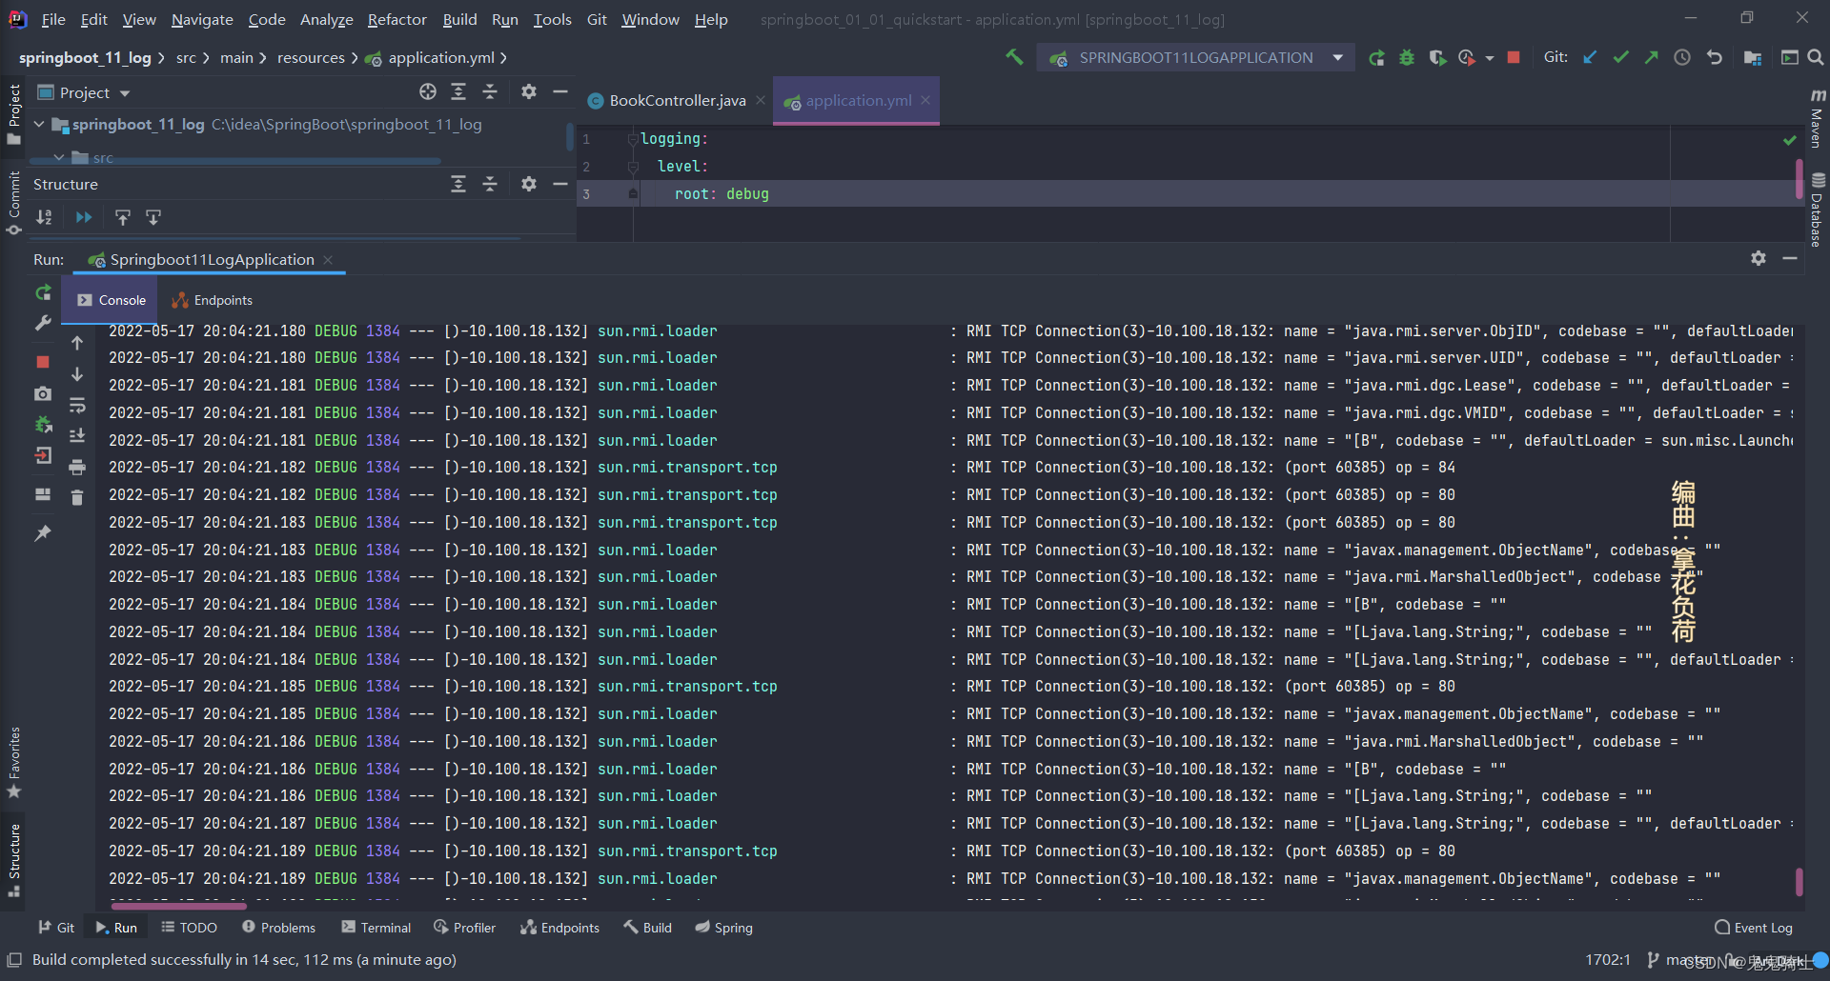Toggle autoscroll to source in Structure
Screen dimensions: 1830x981
point(123,217)
